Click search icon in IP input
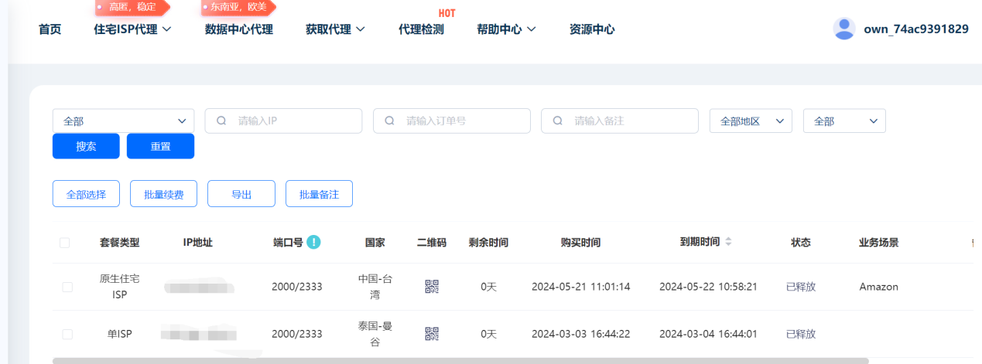982x364 pixels. pos(221,121)
